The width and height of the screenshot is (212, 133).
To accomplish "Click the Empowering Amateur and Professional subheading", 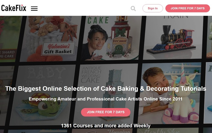I will tap(106, 99).
